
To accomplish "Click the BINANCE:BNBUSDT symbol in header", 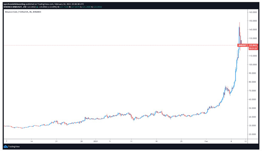I will [13, 7].
